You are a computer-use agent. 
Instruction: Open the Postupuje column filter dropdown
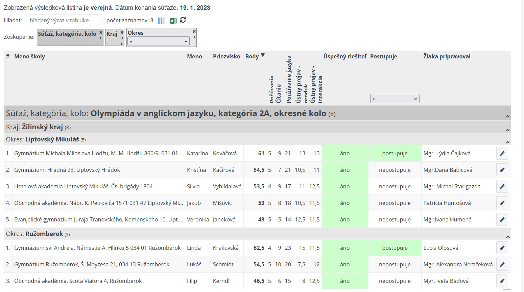point(395,99)
